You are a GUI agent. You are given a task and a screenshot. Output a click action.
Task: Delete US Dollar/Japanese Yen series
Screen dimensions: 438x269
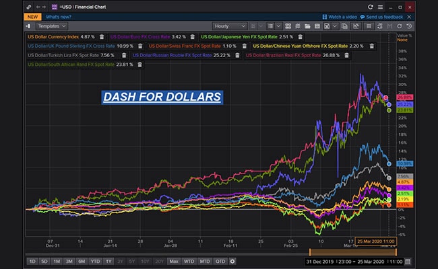301,37
